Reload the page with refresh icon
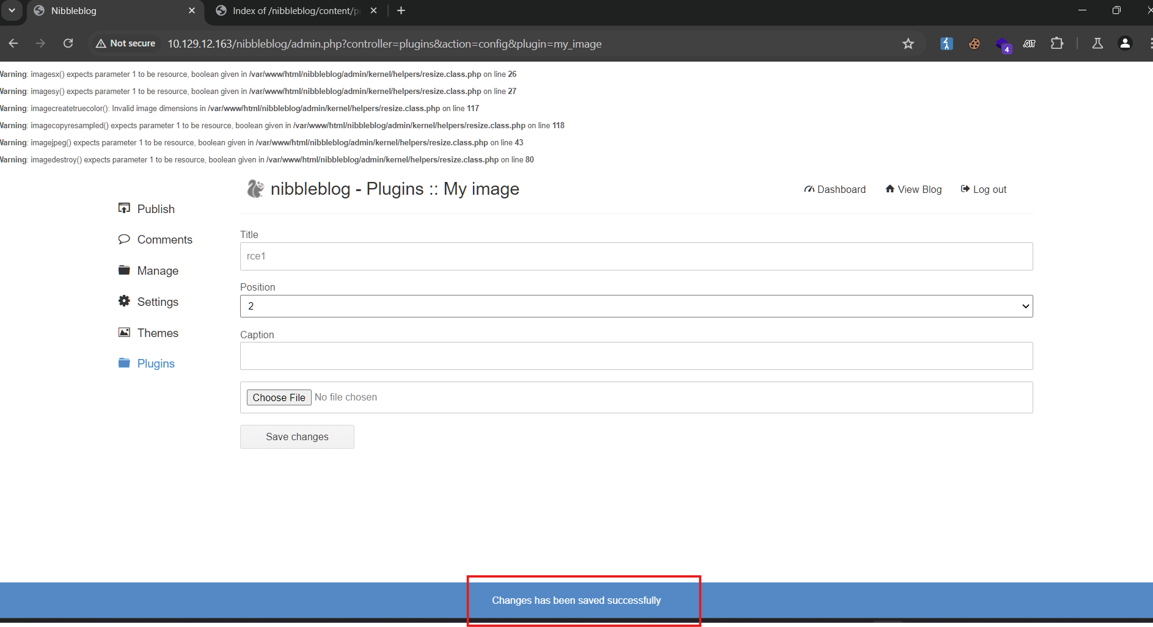 pos(68,43)
